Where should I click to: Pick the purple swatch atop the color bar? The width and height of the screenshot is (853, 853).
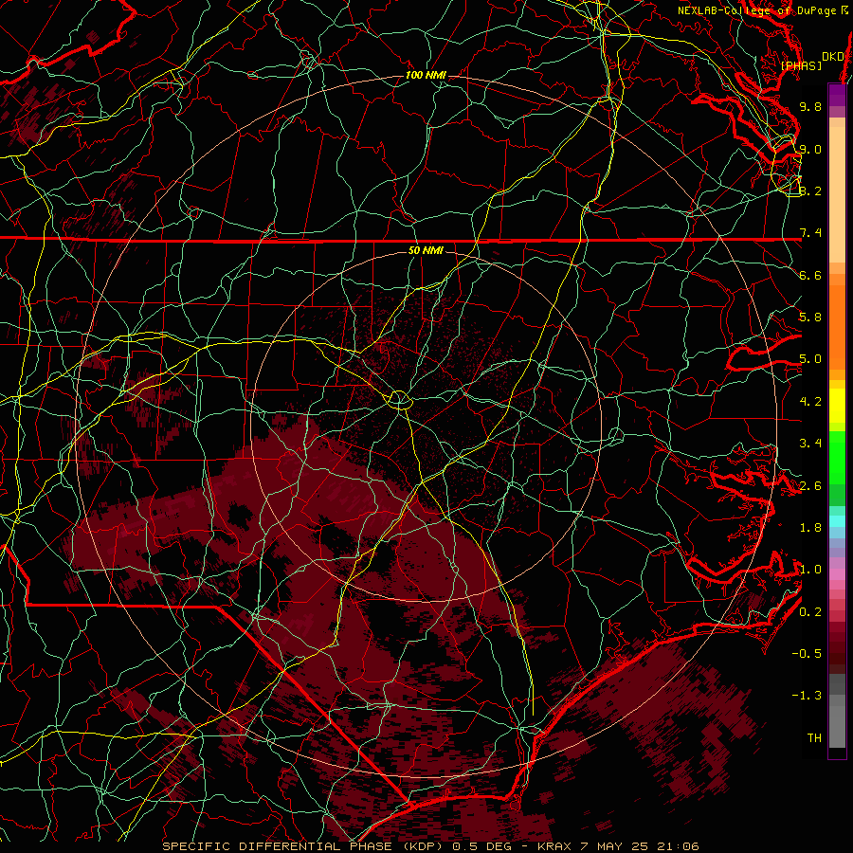point(837,95)
